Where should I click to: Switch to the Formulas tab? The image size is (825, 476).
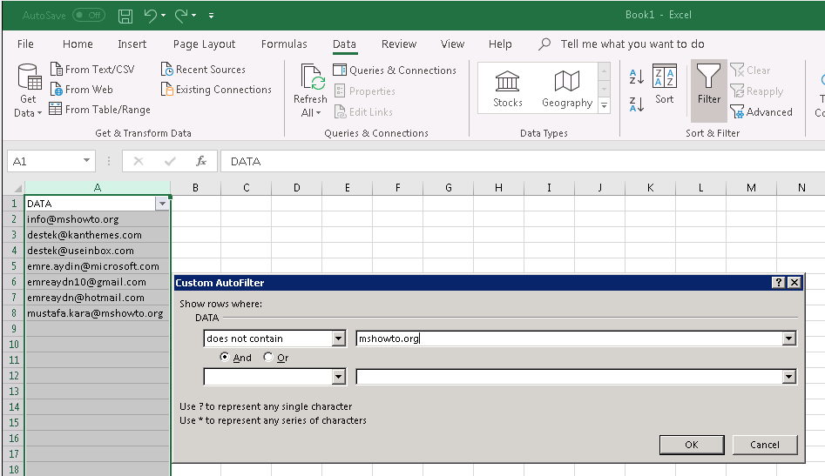coord(284,44)
